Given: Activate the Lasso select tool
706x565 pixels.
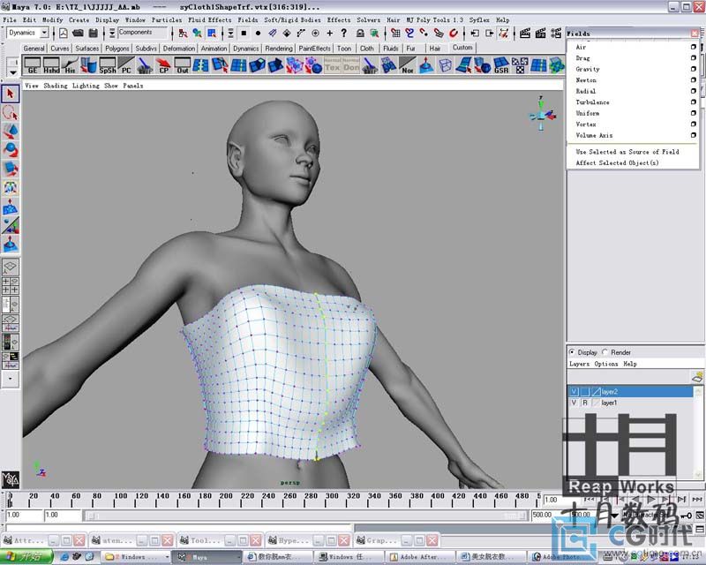Looking at the screenshot, I should point(11,113).
